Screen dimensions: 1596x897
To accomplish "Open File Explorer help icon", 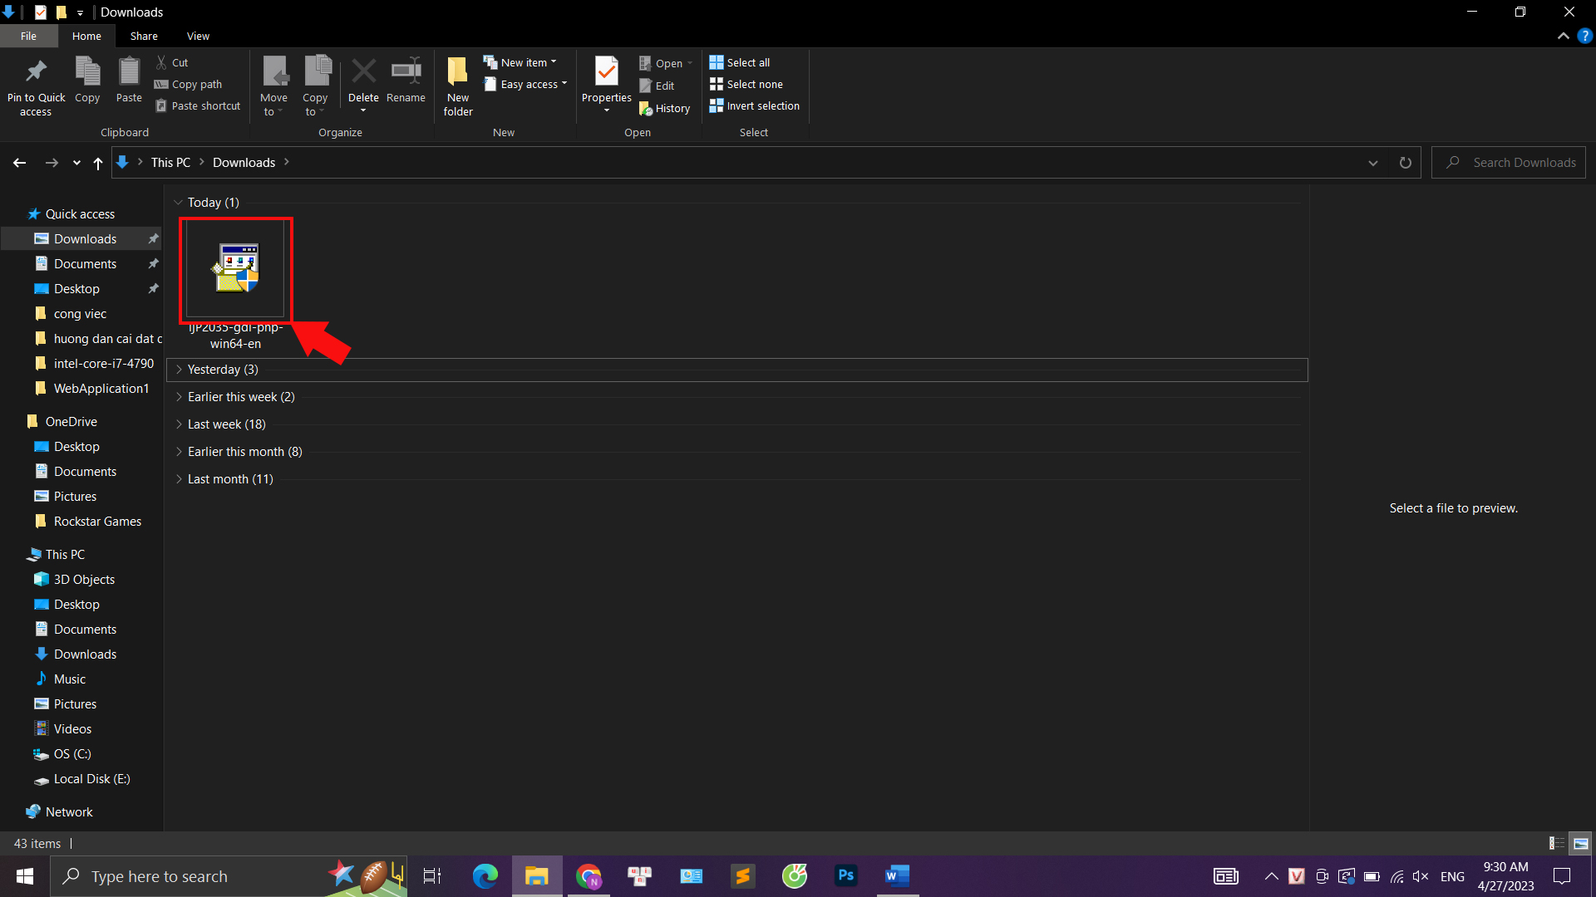I will pos(1585,36).
